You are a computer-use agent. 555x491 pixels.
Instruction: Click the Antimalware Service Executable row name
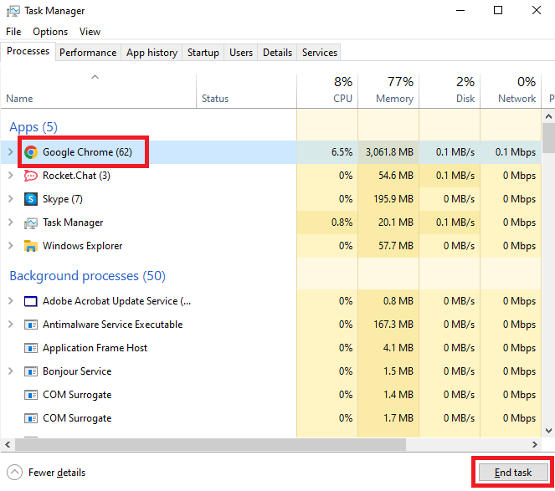pos(112,325)
